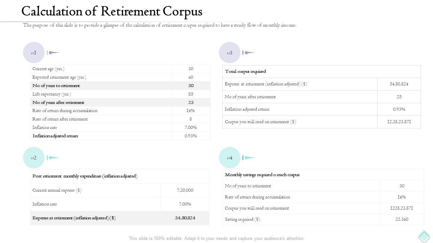
Task: Click the teal pin marker beside 02
Action: pos(53,158)
